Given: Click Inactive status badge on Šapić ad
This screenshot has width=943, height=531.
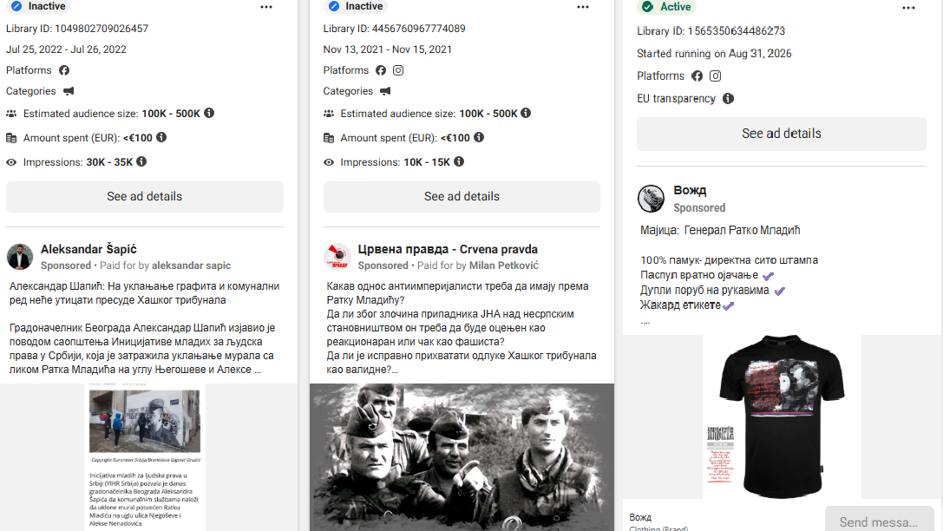Looking at the screenshot, I should click(x=38, y=6).
